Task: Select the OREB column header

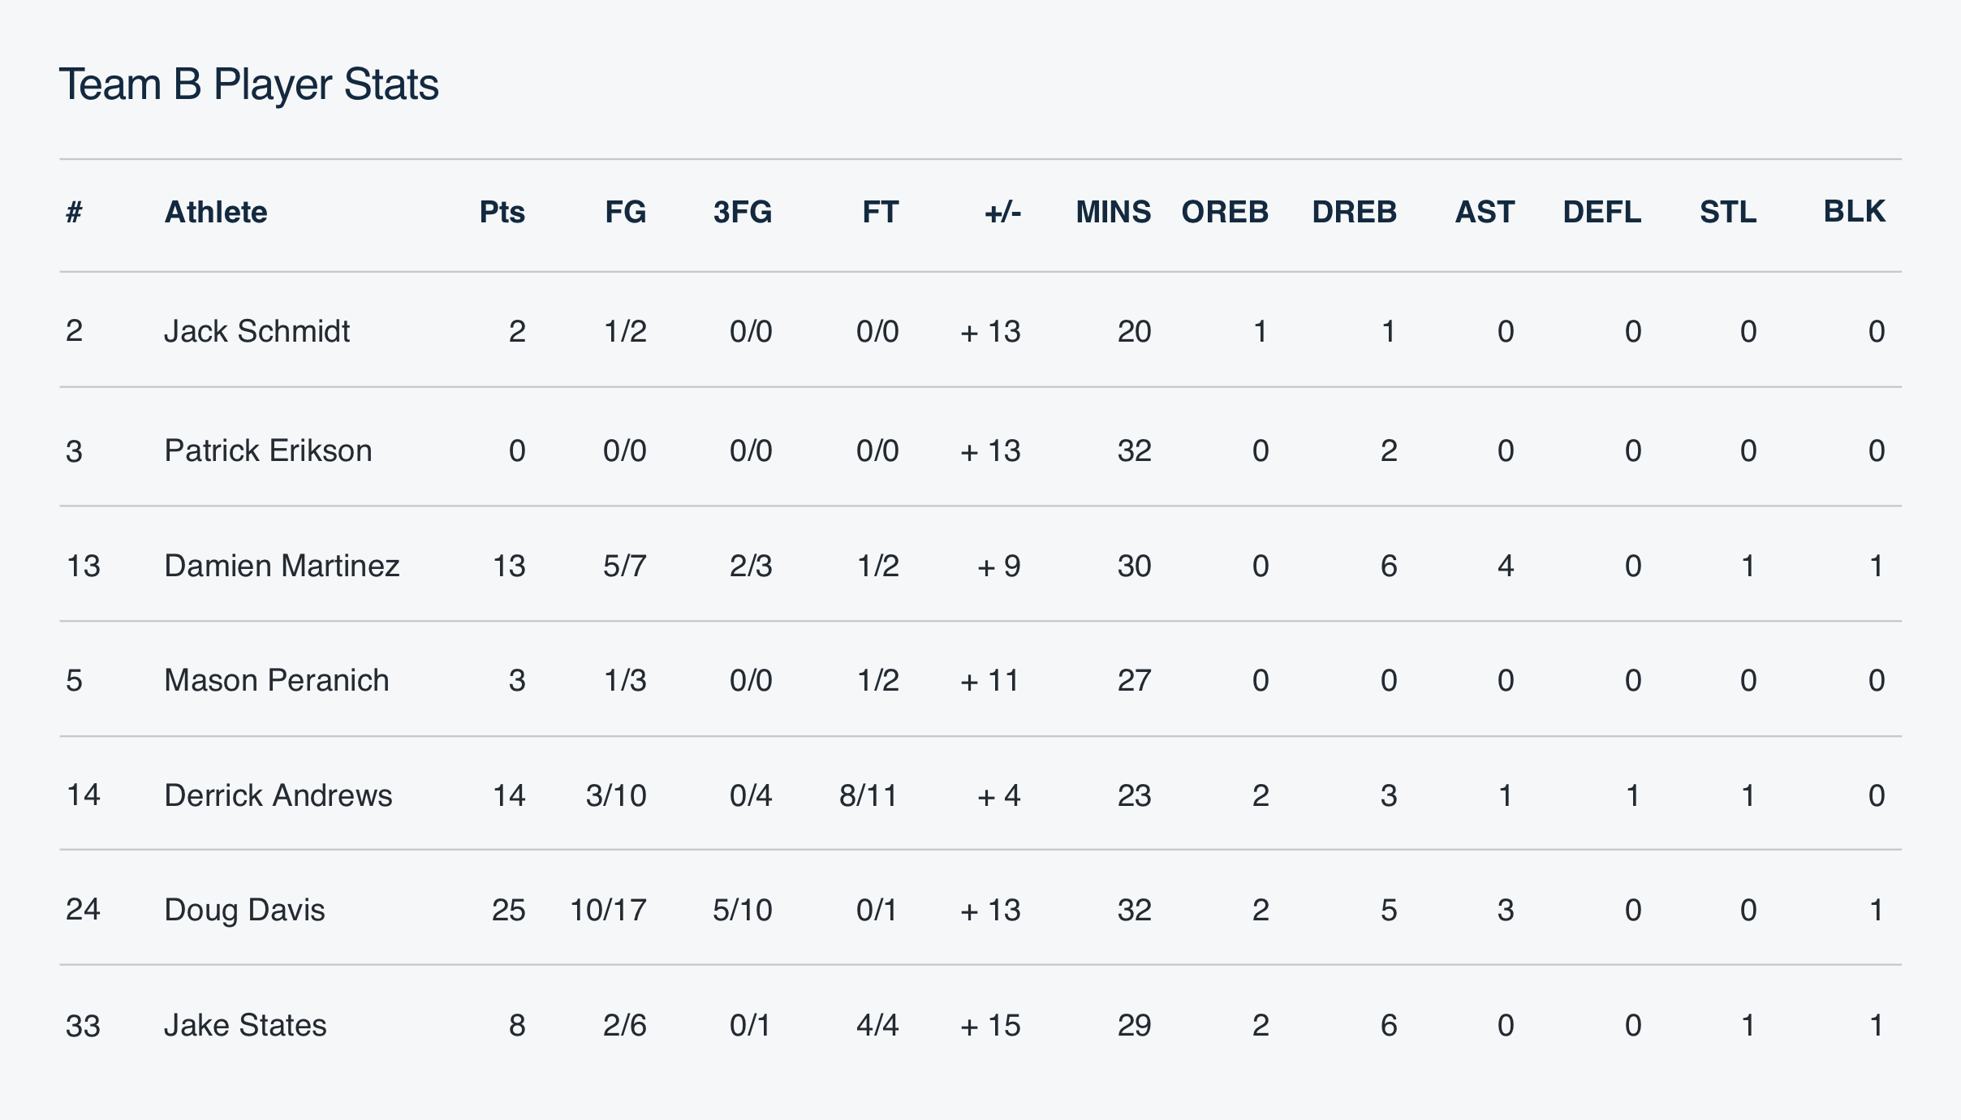Action: pos(1224,213)
